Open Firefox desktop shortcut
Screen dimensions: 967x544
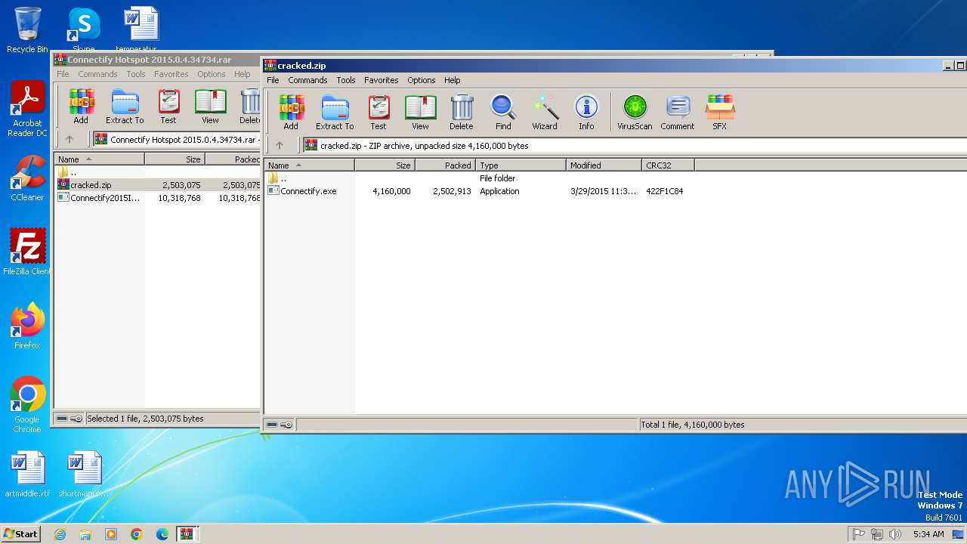[x=27, y=326]
